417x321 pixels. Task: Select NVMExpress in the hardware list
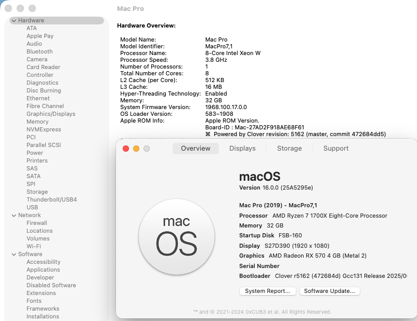pos(44,129)
